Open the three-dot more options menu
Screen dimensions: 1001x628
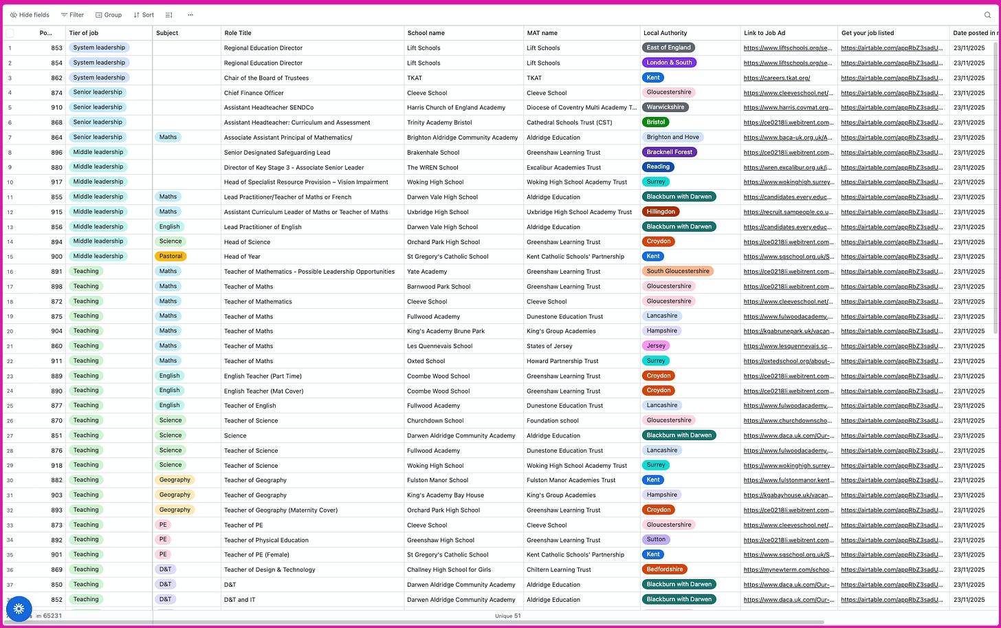tap(190, 14)
